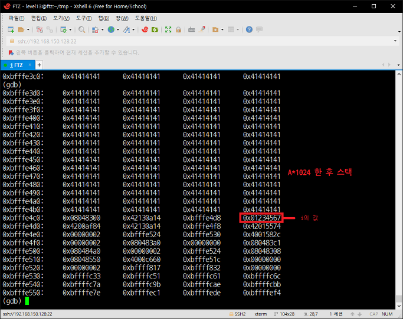
Task: Create a new session with toolbar icon
Action: [11, 30]
